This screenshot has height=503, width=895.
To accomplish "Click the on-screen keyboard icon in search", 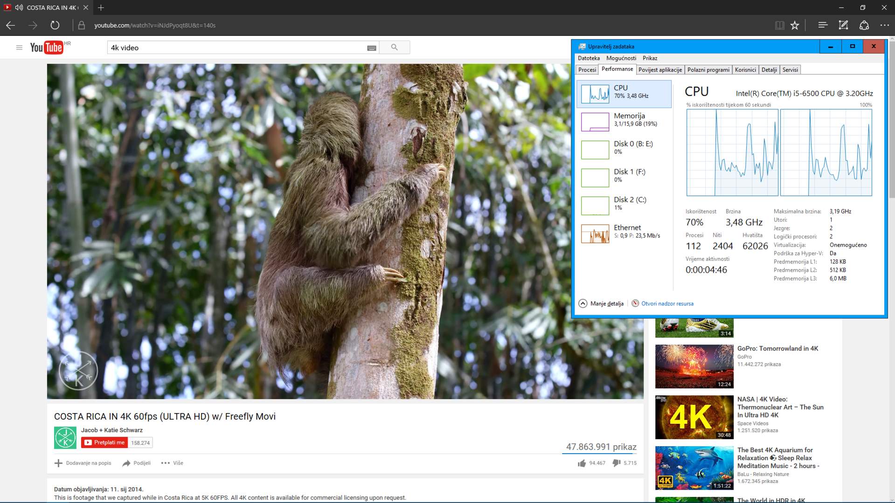I will (371, 48).
